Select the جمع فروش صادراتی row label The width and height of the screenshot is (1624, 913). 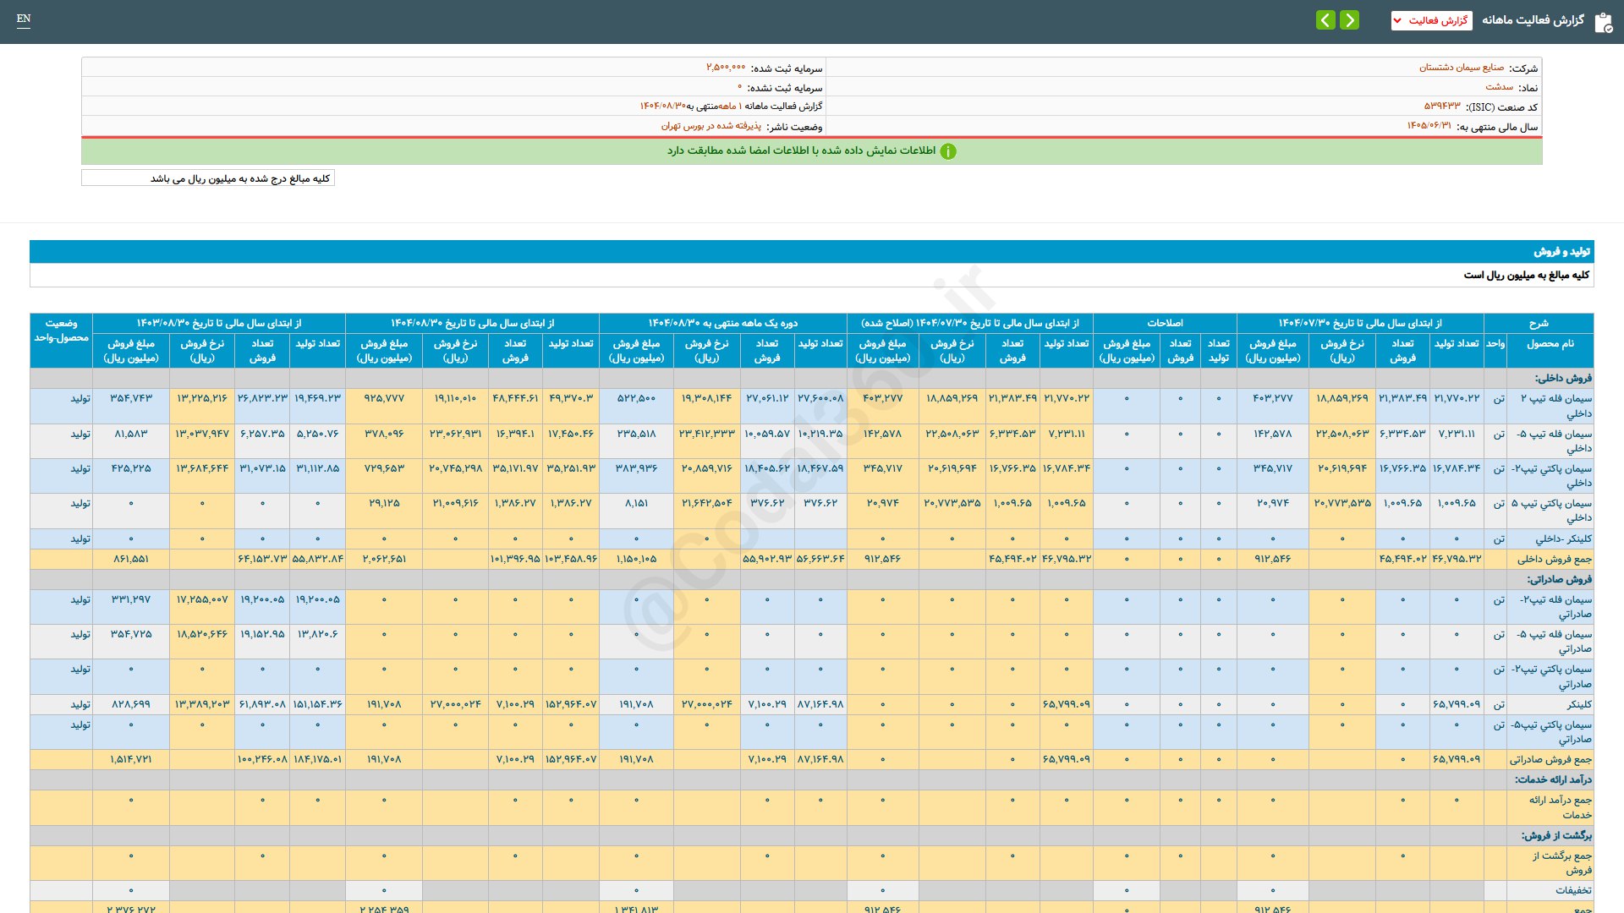[x=1550, y=759]
